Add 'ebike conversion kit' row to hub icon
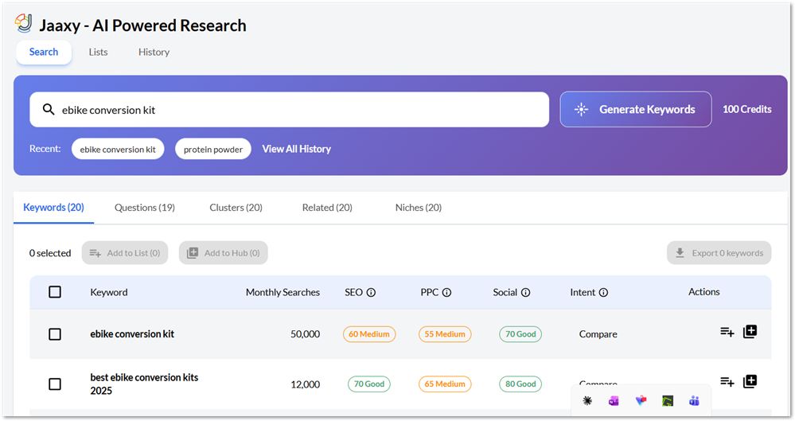 [750, 332]
